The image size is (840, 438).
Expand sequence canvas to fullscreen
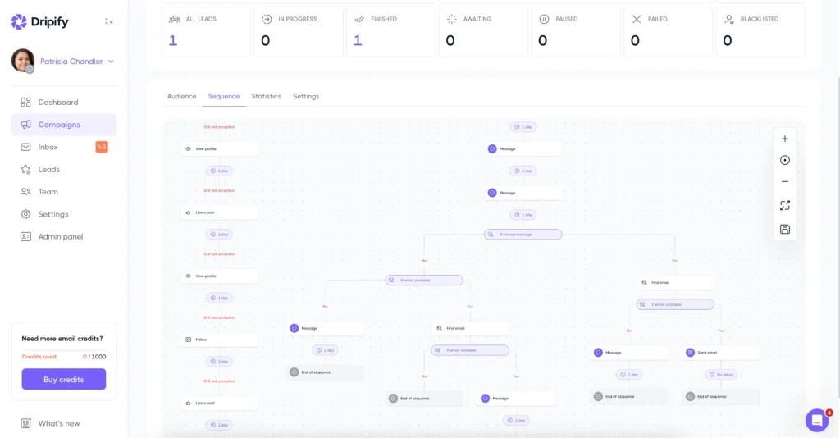[x=785, y=206]
